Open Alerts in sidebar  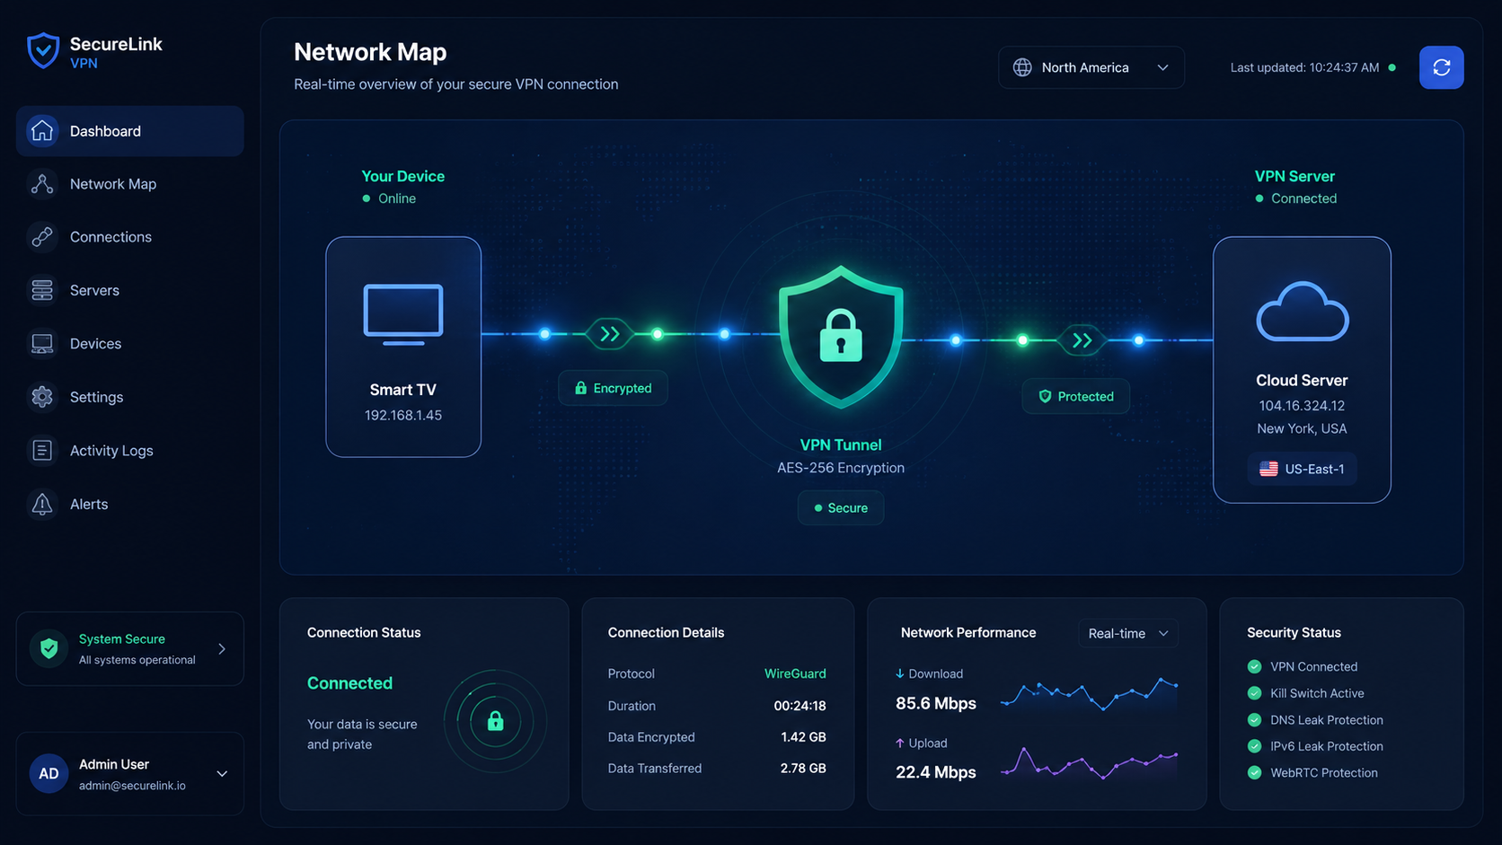(130, 504)
